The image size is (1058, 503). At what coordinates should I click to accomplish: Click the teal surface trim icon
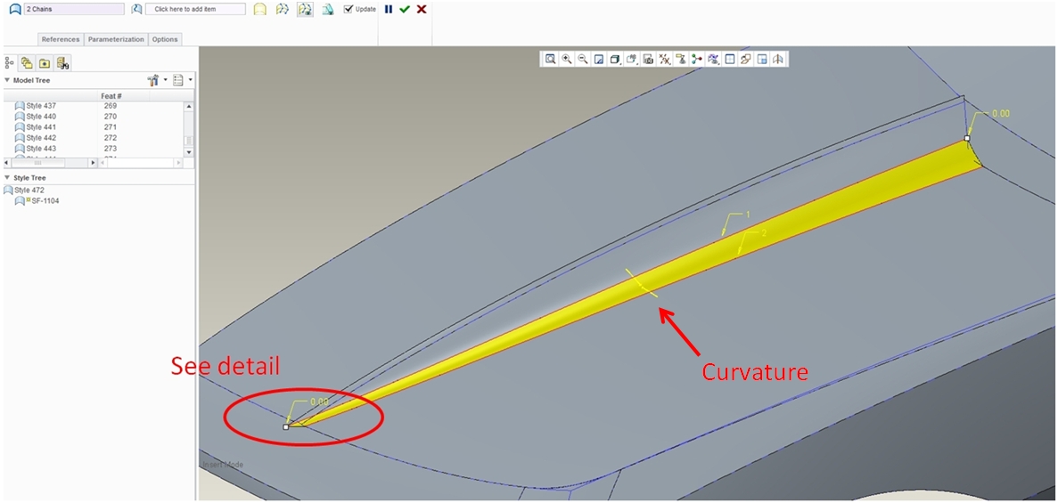tap(327, 10)
